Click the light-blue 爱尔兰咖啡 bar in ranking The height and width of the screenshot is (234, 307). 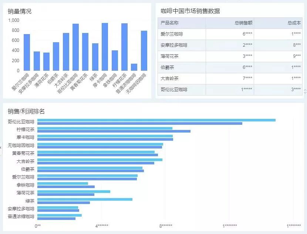pyautogui.click(x=88, y=176)
